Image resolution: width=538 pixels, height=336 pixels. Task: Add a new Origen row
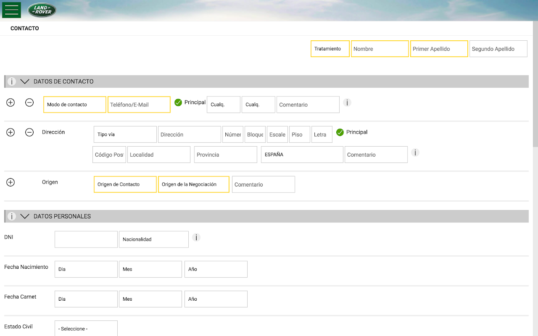point(11,182)
